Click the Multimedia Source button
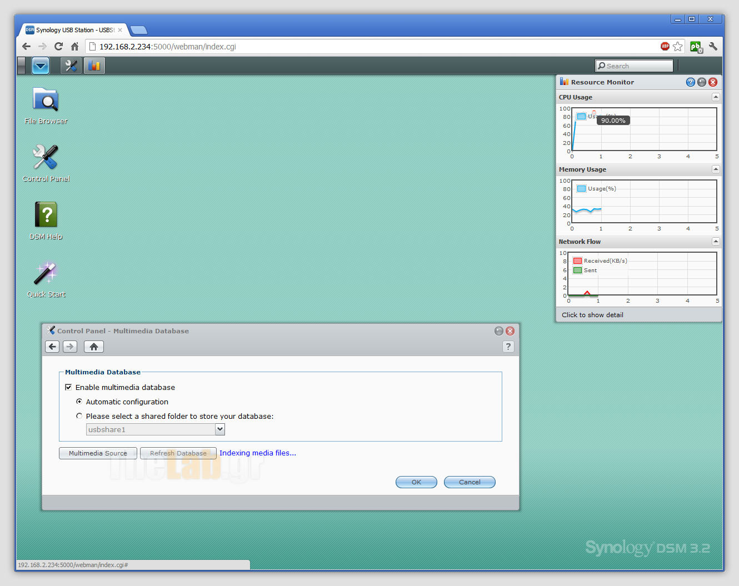Viewport: 739px width, 586px height. (x=98, y=453)
